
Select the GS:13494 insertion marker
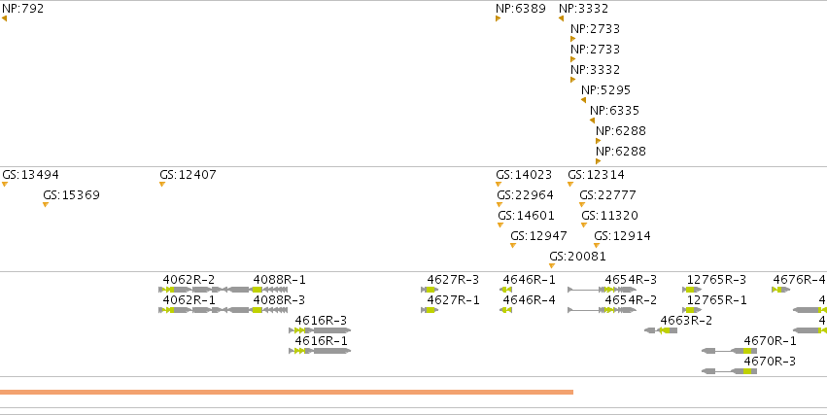(5, 184)
